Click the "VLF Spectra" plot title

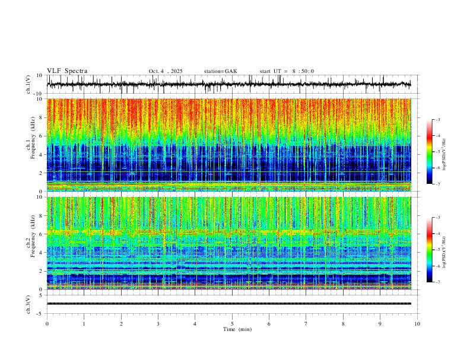(x=67, y=71)
